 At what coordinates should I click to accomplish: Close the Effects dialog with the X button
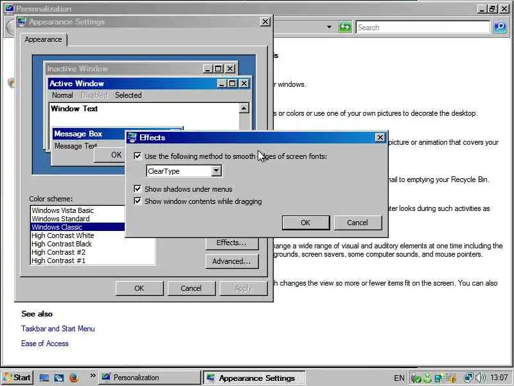380,137
